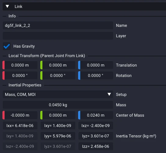Click the Layer label
Screen dimensions: 166x153
pyautogui.click(x=121, y=36)
